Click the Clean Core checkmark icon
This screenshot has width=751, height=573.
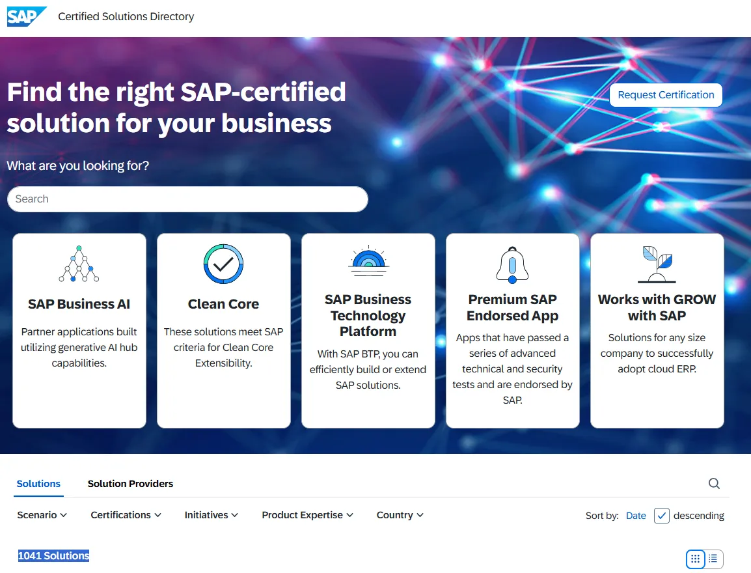coord(223,264)
